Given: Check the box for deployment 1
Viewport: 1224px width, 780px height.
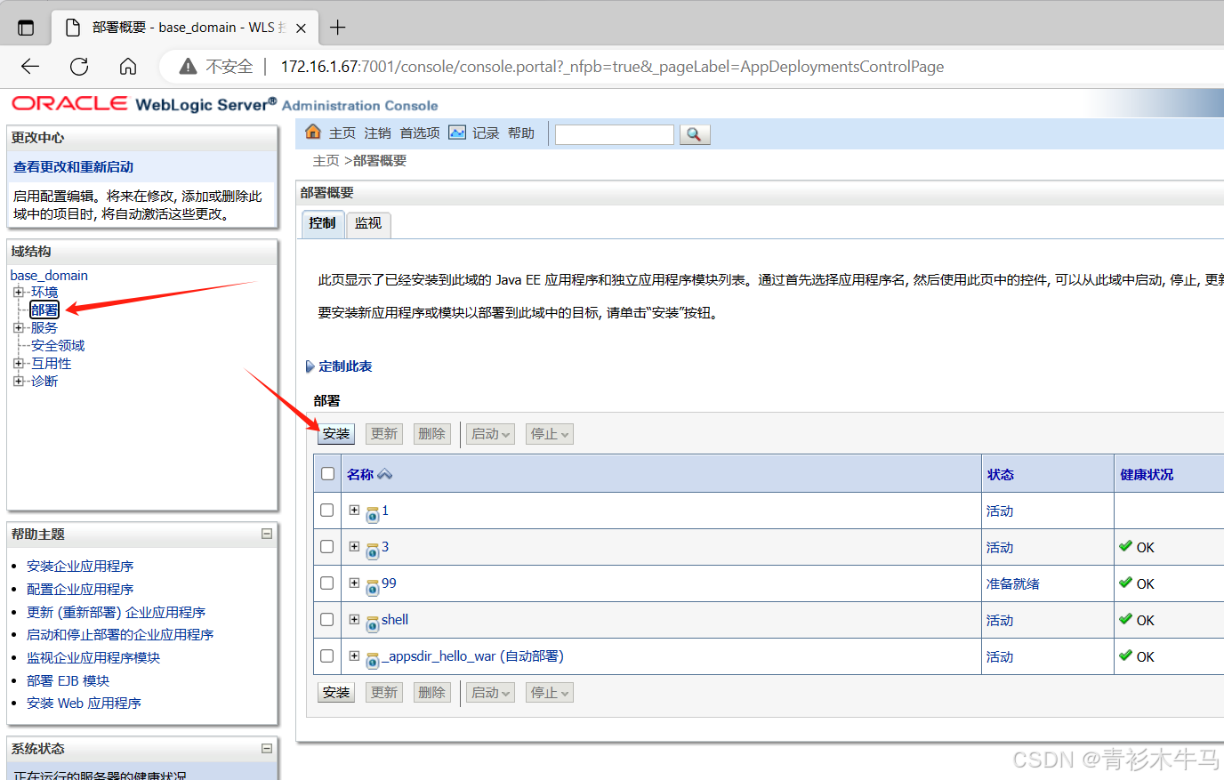Looking at the screenshot, I should click(x=327, y=510).
